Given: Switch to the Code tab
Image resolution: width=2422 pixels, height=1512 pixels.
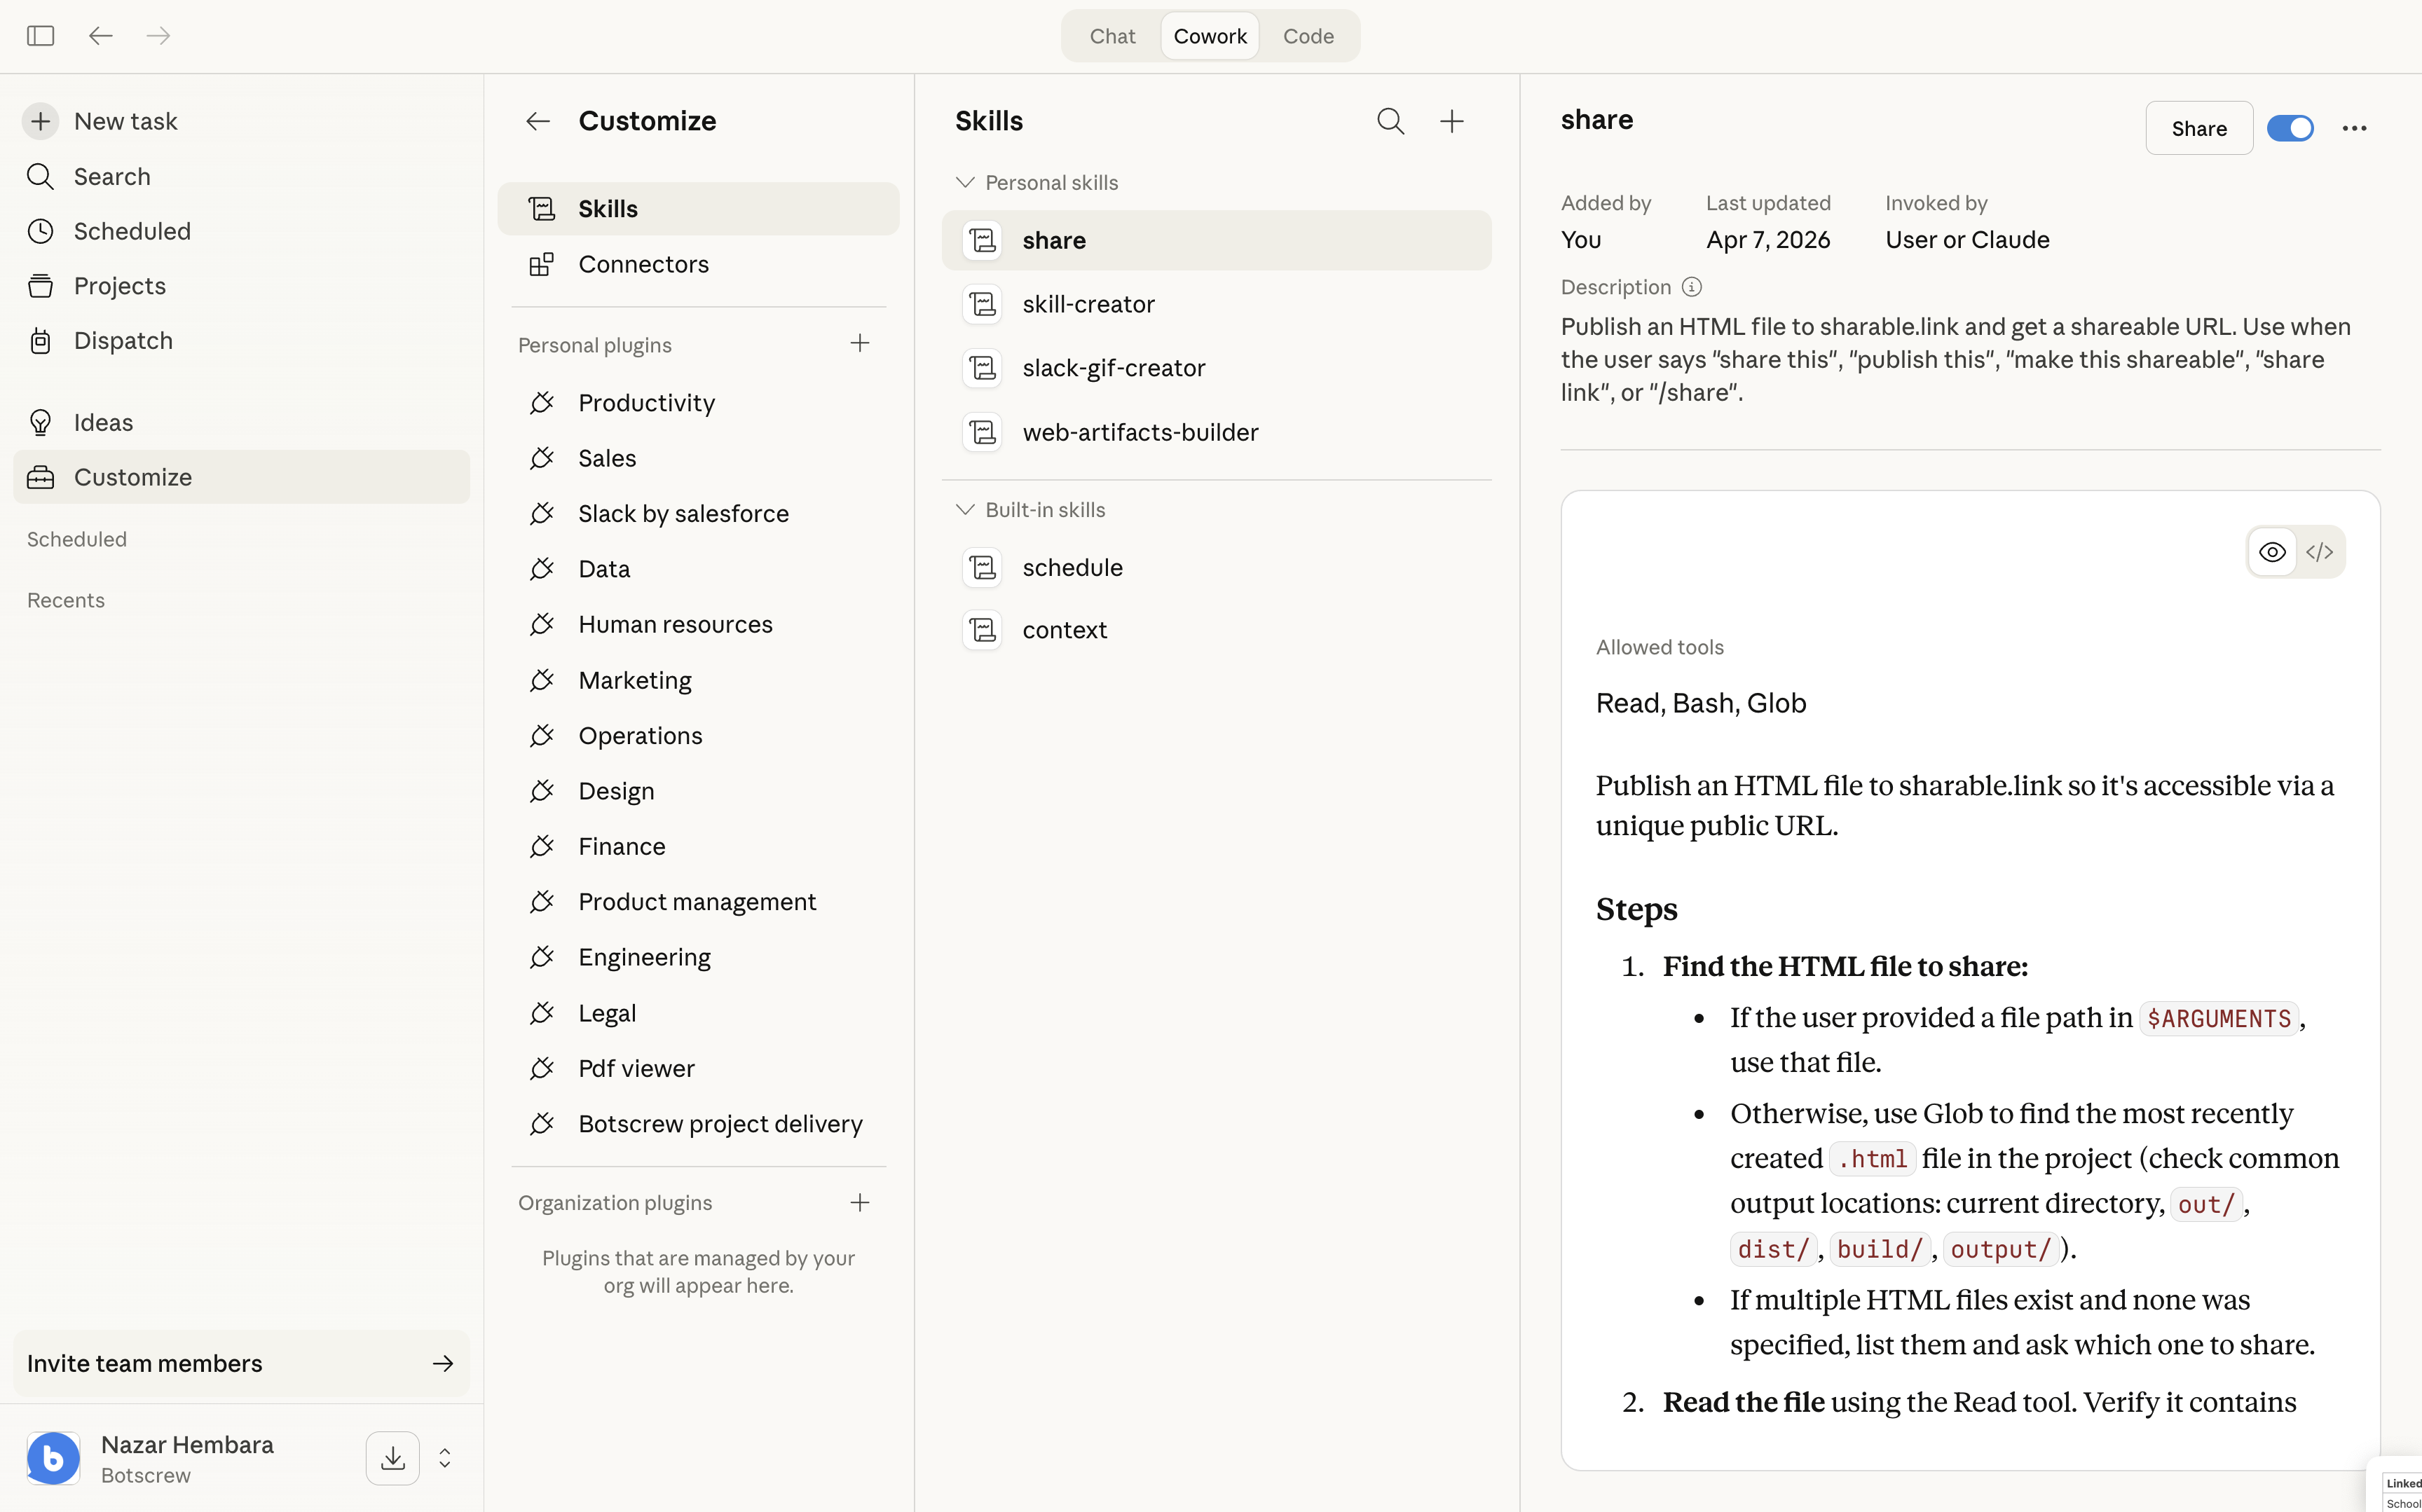Looking at the screenshot, I should [x=1308, y=36].
